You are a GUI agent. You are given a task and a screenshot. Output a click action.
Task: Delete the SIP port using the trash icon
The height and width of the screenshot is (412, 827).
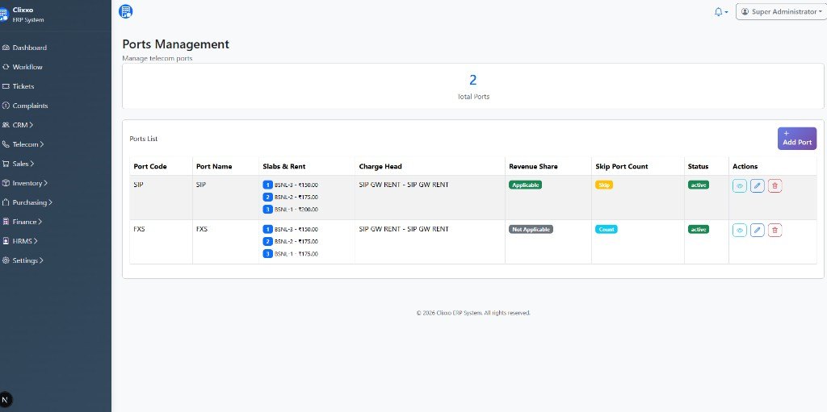click(x=775, y=185)
